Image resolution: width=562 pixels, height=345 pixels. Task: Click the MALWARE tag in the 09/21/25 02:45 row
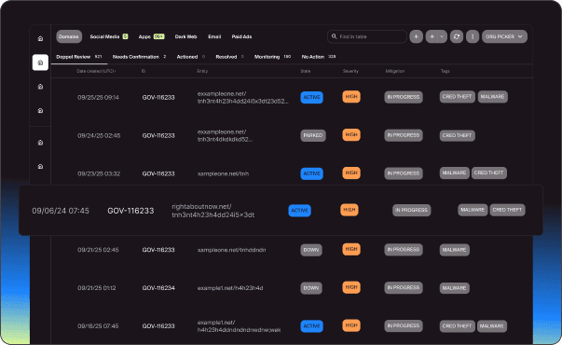tap(455, 250)
